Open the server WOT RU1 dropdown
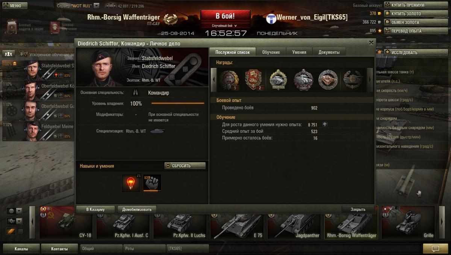Viewport: 451px width, 255px height. pyautogui.click(x=96, y=6)
